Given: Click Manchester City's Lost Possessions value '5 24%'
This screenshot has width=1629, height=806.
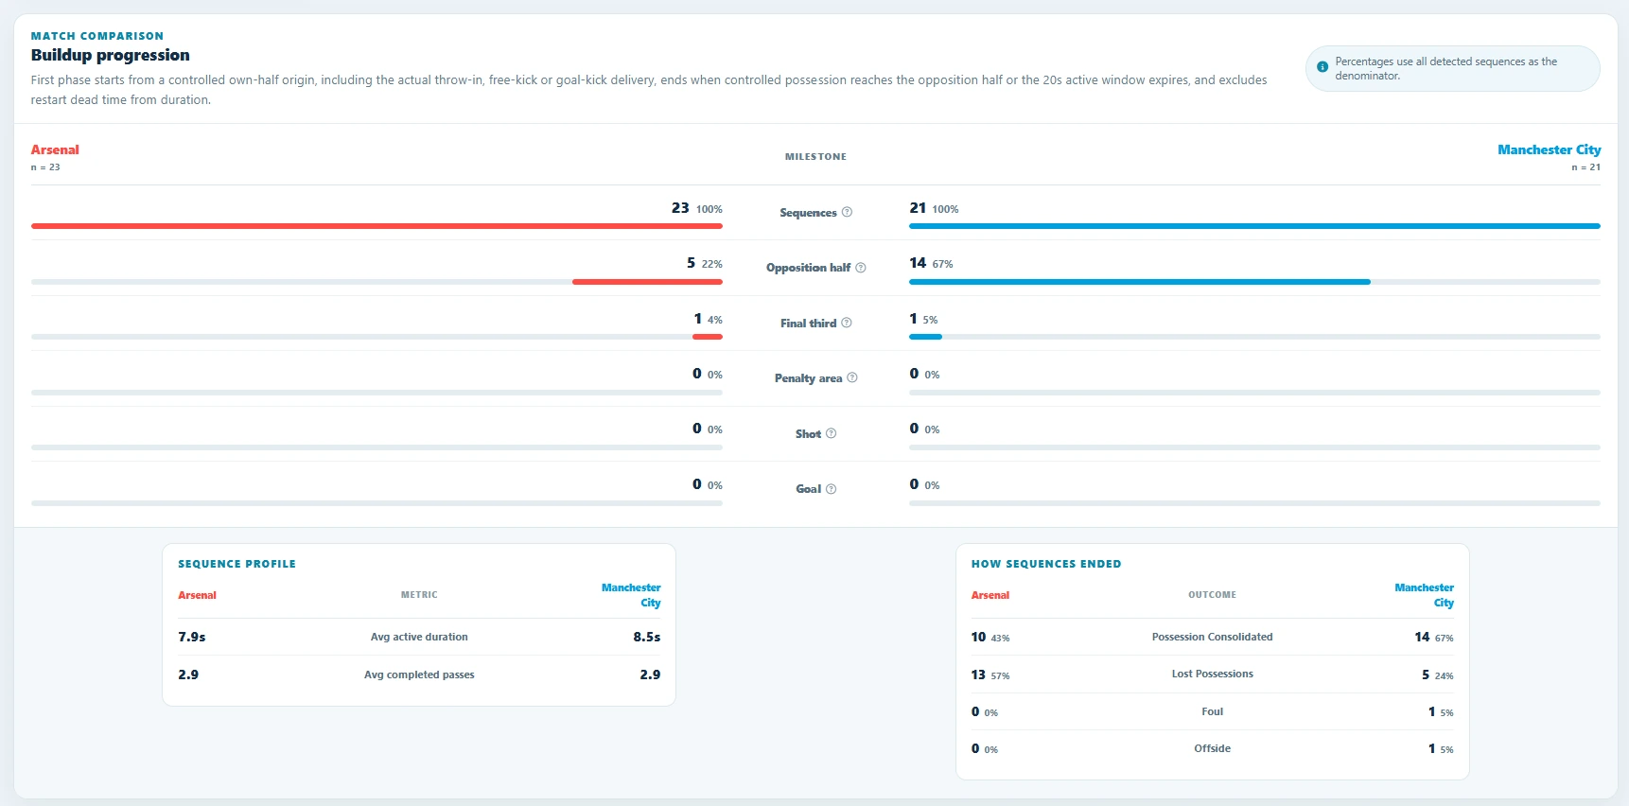Looking at the screenshot, I should tap(1438, 675).
